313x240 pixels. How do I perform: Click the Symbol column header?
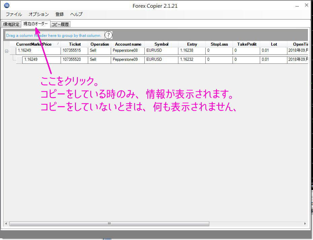(x=161, y=44)
